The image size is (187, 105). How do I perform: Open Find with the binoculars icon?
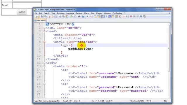coord(79,16)
